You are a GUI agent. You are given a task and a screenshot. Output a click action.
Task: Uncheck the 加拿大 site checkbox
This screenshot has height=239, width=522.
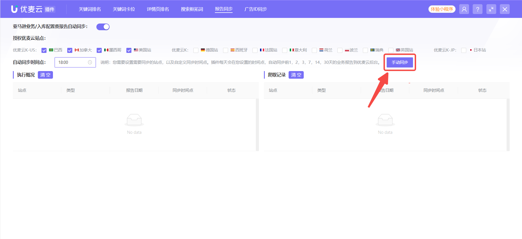(70, 50)
